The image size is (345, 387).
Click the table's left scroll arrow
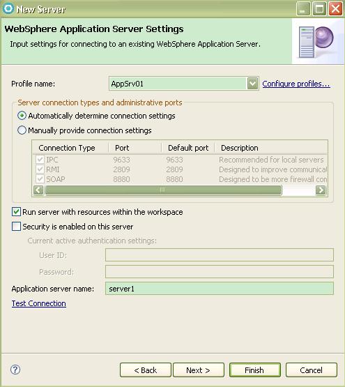pyautogui.click(x=38, y=190)
